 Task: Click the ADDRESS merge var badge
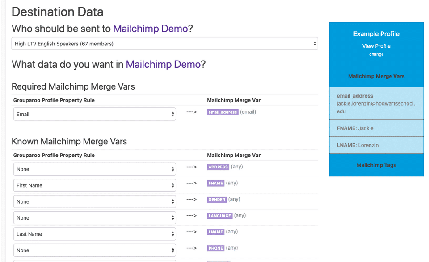218,167
